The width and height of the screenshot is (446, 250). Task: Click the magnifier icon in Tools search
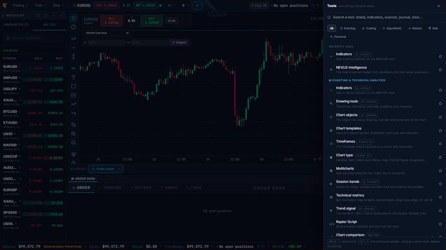tap(329, 18)
